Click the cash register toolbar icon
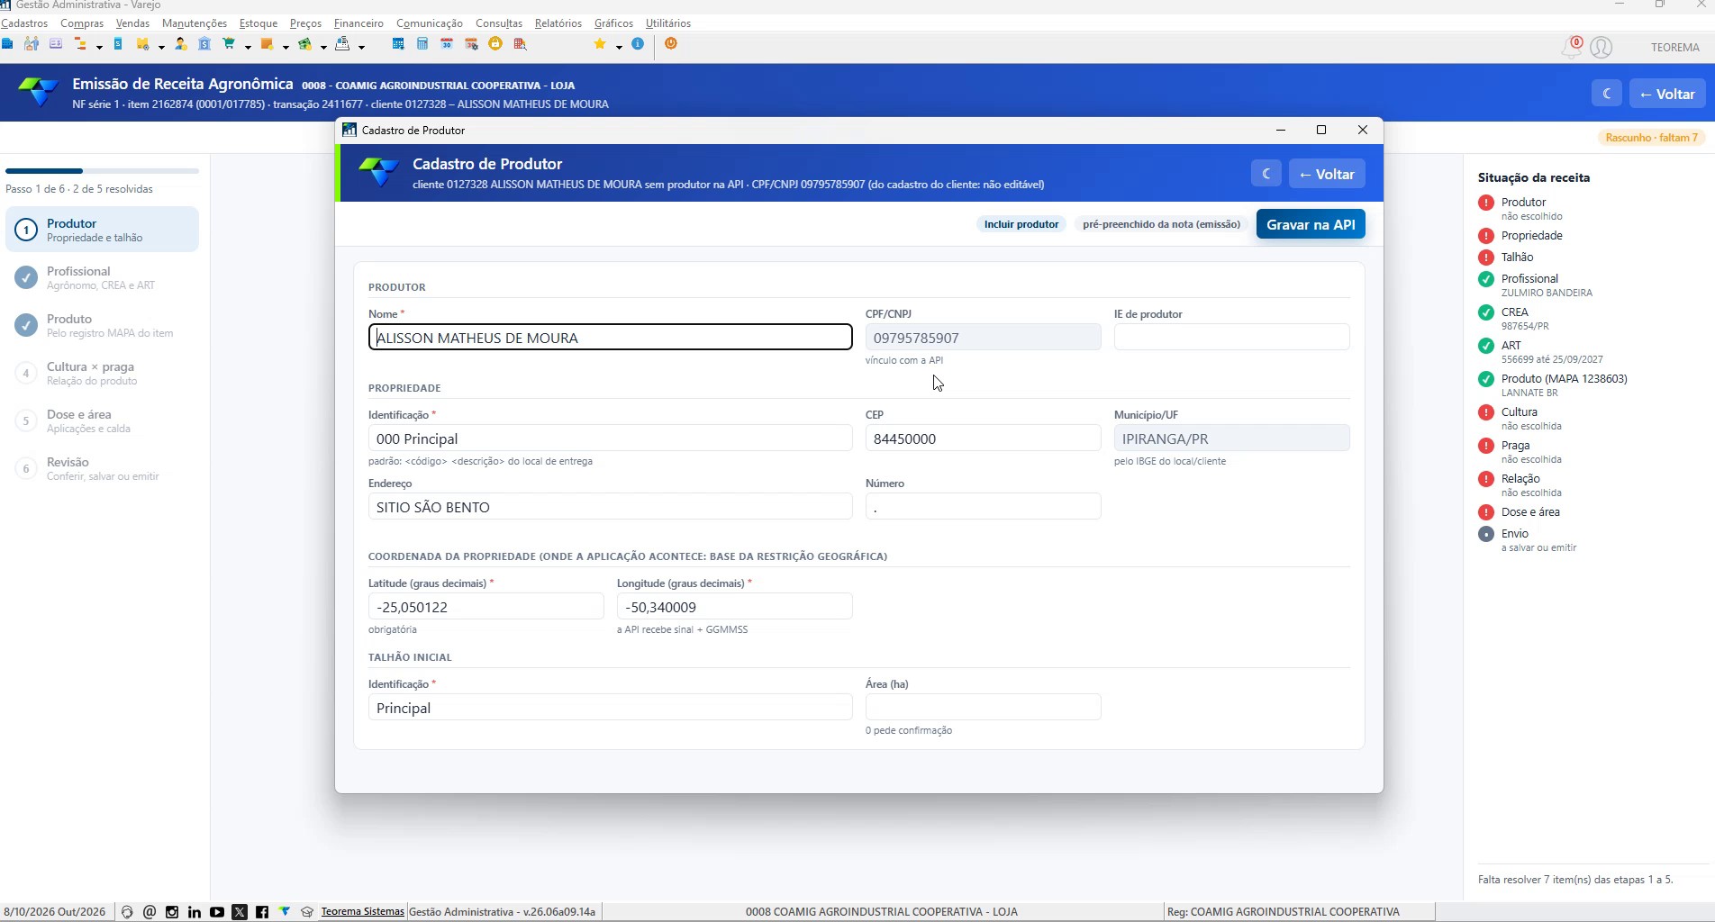The height and width of the screenshot is (922, 1715). coord(343,43)
